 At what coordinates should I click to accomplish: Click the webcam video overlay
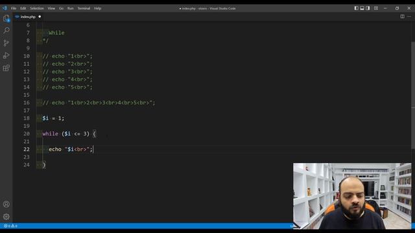point(352,196)
